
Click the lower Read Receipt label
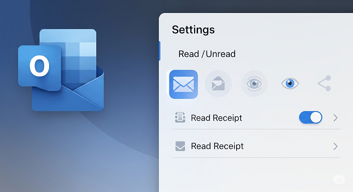pyautogui.click(x=217, y=146)
